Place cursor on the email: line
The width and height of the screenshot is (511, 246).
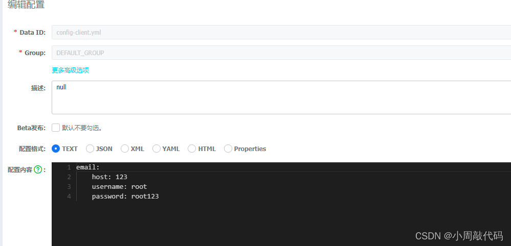(88, 167)
